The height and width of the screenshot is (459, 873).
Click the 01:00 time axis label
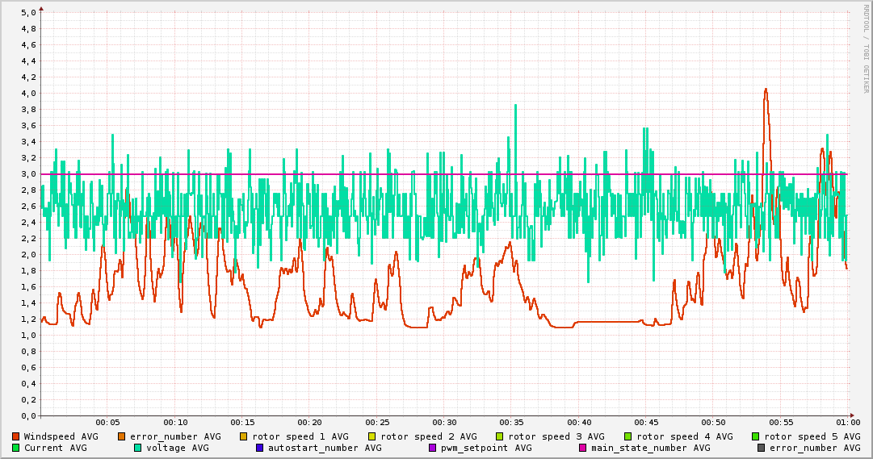pos(848,423)
